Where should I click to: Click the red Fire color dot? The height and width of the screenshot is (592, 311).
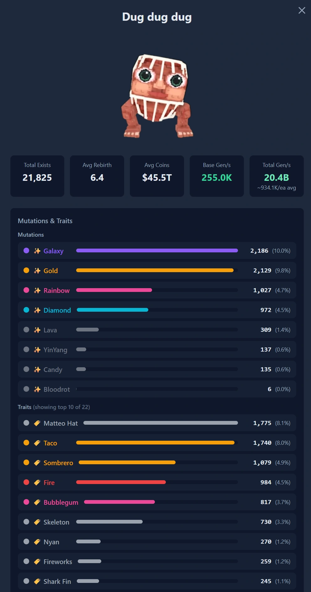click(x=26, y=482)
